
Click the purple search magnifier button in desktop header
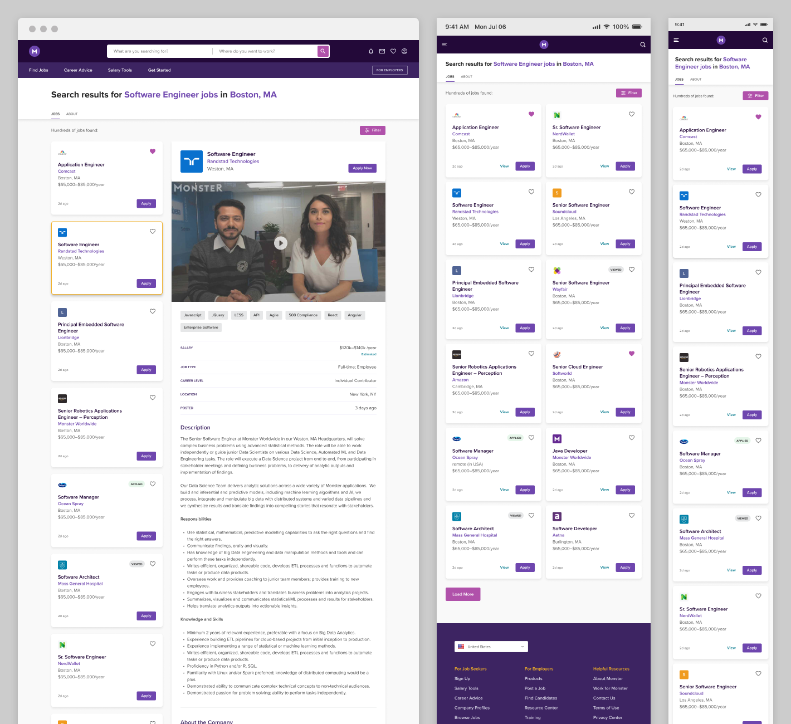click(323, 51)
